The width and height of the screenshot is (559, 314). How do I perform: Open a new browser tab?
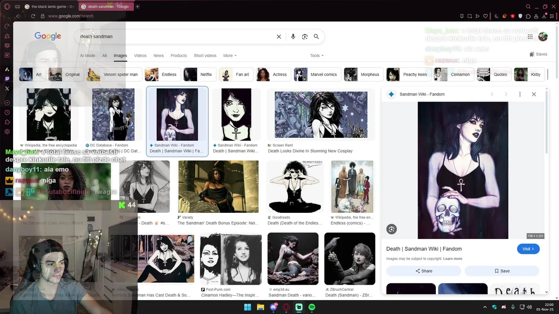point(138,7)
